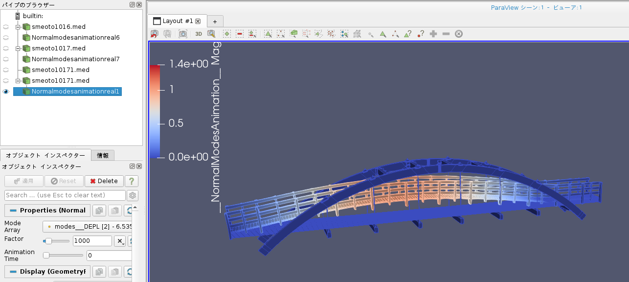
Task: Hide the visible Normalmodesanimationreal1 eye icon
Action: 6,92
